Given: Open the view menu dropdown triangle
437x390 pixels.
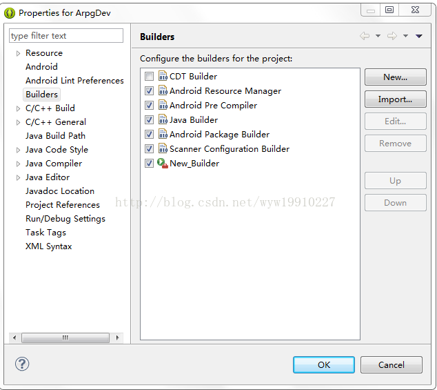Looking at the screenshot, I should (x=419, y=36).
